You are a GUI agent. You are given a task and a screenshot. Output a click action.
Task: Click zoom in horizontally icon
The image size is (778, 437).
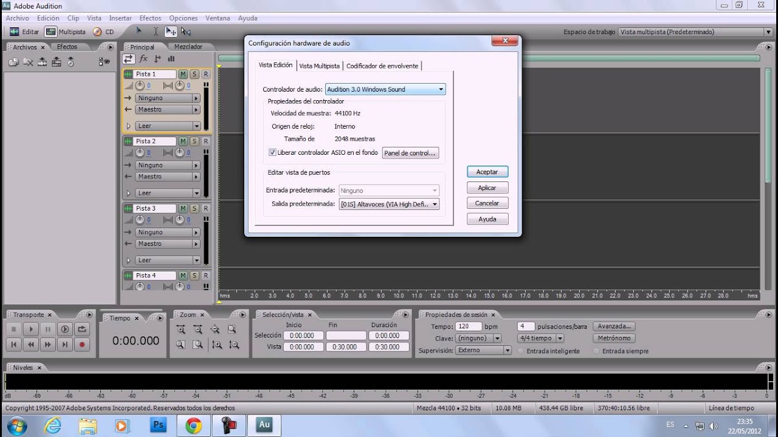tap(181, 329)
